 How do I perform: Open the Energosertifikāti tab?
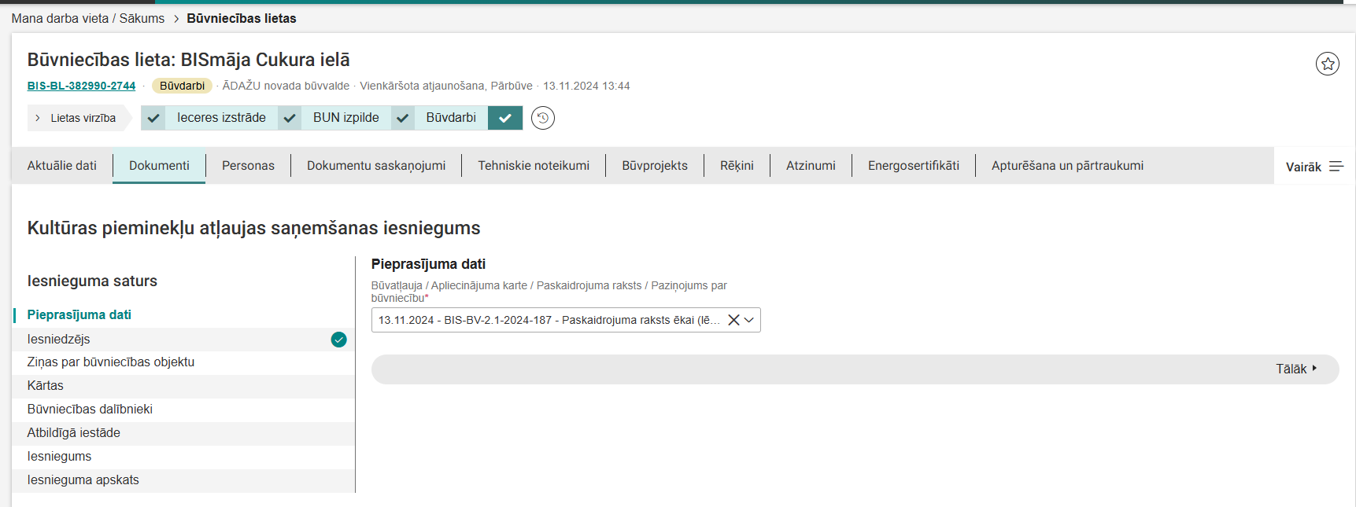click(913, 165)
